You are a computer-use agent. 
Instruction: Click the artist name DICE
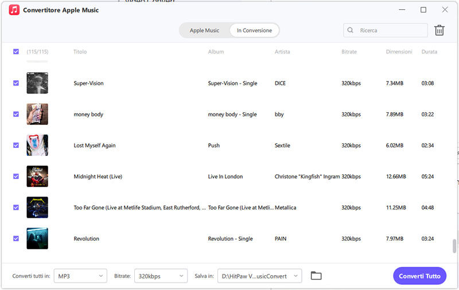coord(280,83)
